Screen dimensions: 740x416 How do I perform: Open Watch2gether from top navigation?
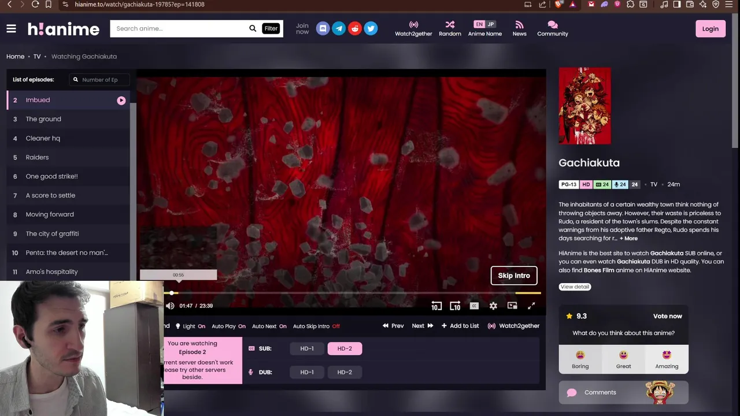coord(413,29)
